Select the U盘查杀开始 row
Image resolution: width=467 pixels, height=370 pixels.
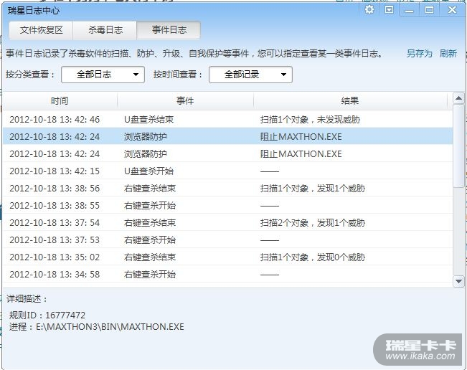point(228,171)
